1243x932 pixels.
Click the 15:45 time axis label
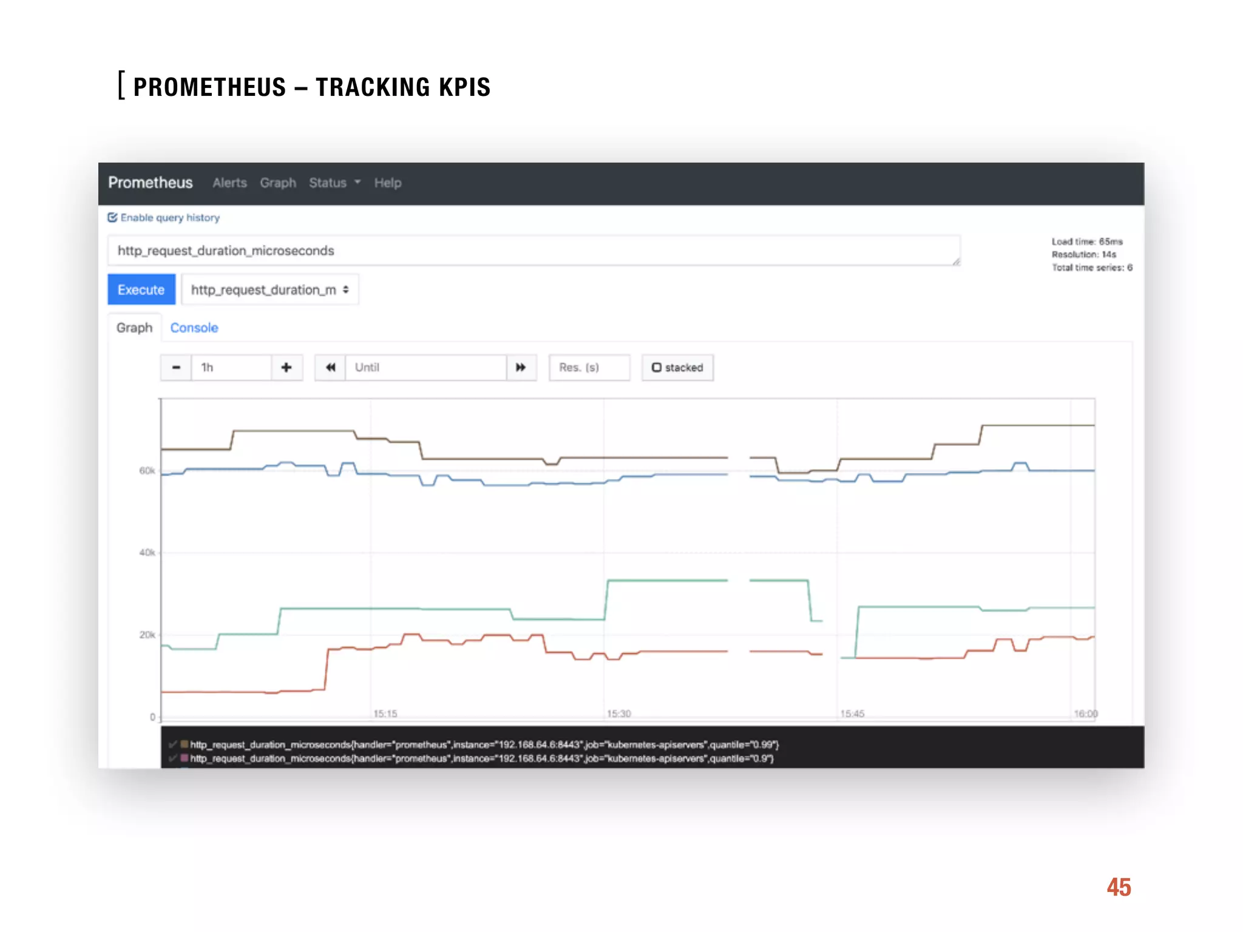[852, 714]
